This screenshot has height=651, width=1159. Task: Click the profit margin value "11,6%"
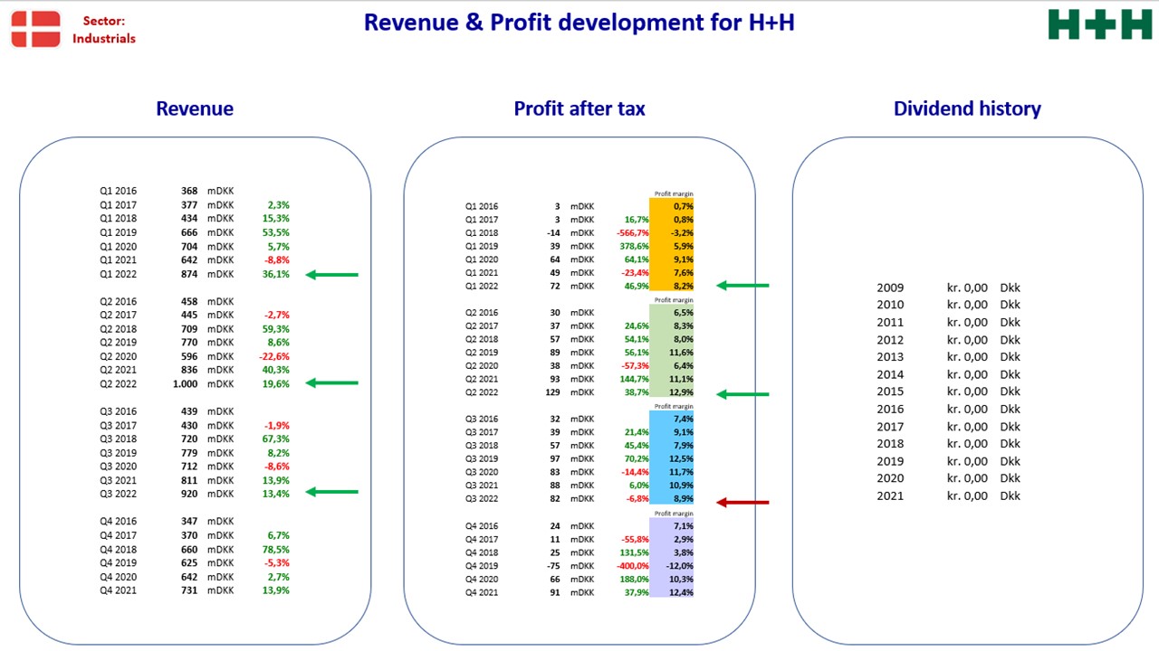point(681,353)
